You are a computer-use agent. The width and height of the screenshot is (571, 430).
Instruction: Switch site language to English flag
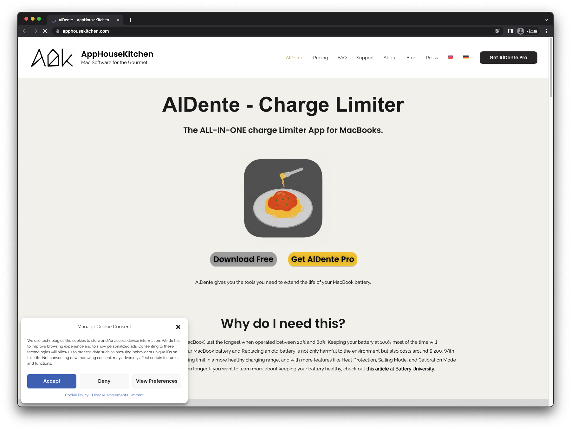pos(450,57)
